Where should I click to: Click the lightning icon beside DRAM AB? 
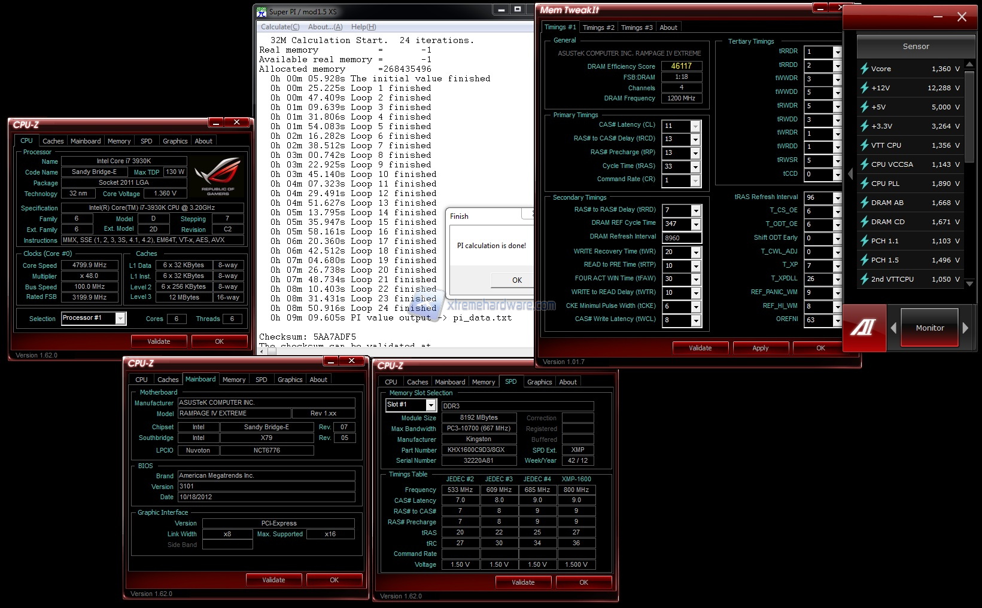(864, 203)
